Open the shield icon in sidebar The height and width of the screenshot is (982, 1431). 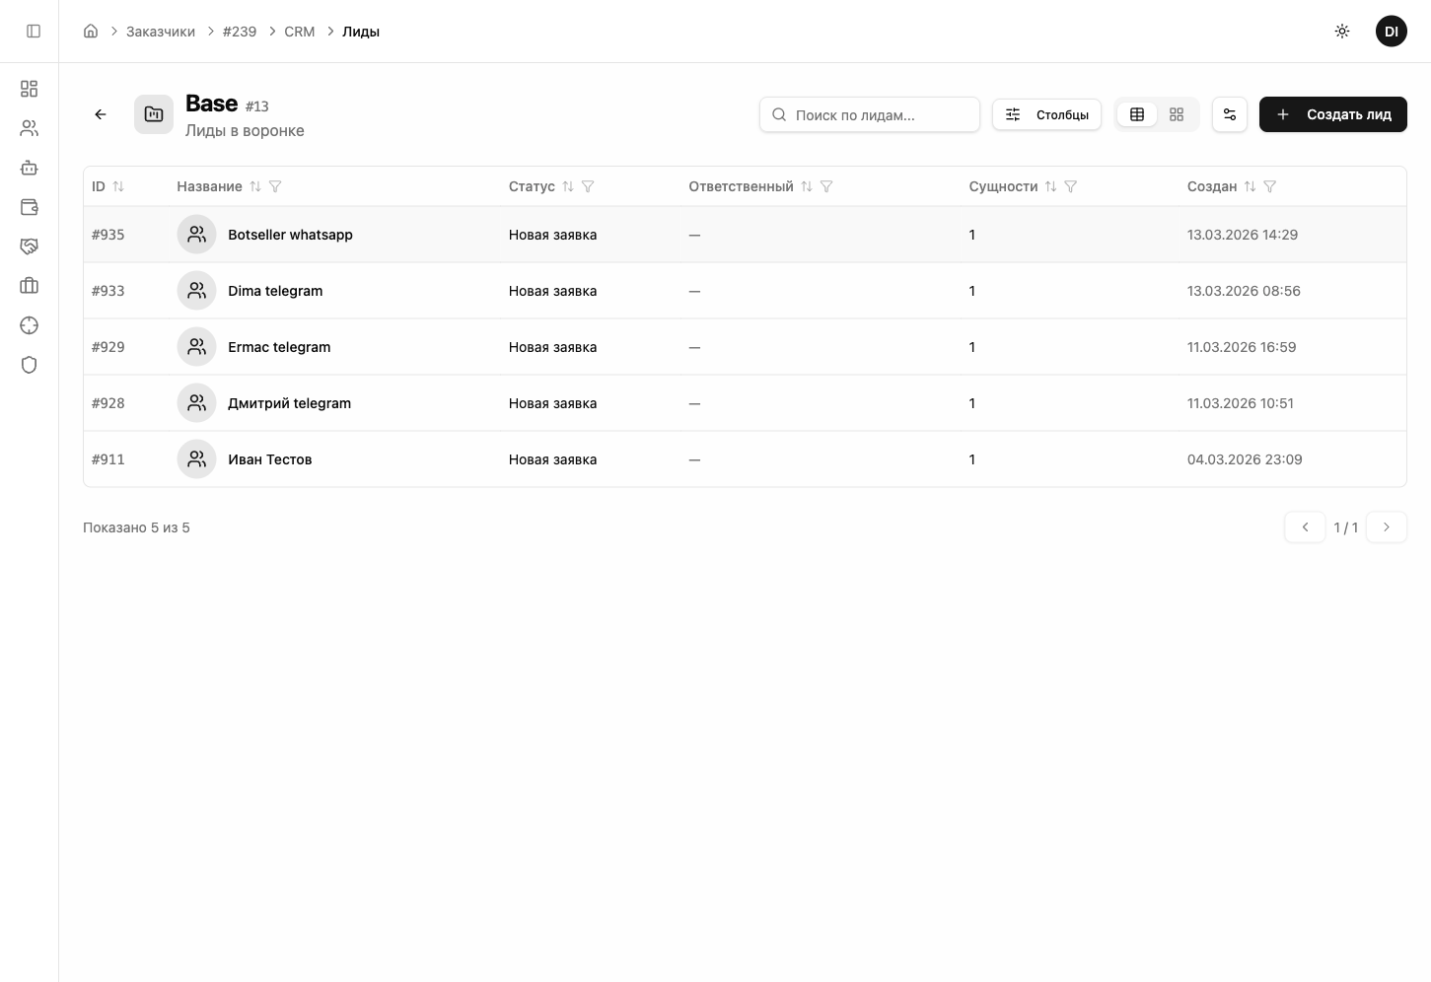click(x=30, y=365)
